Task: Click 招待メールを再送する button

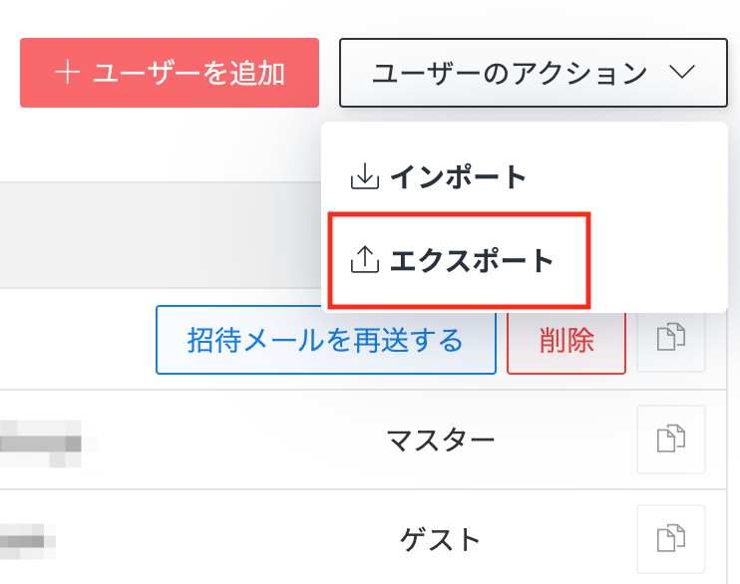Action: coord(326,340)
